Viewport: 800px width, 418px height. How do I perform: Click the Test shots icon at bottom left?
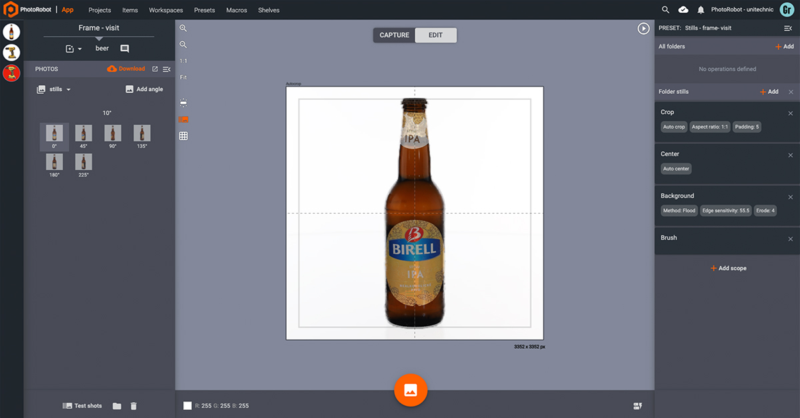click(69, 405)
